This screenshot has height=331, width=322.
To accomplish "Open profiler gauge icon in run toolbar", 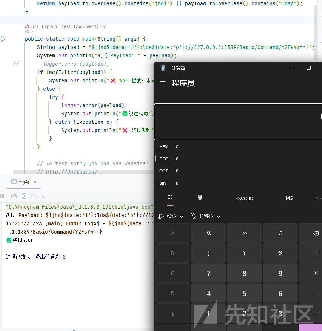I will point(34,196).
